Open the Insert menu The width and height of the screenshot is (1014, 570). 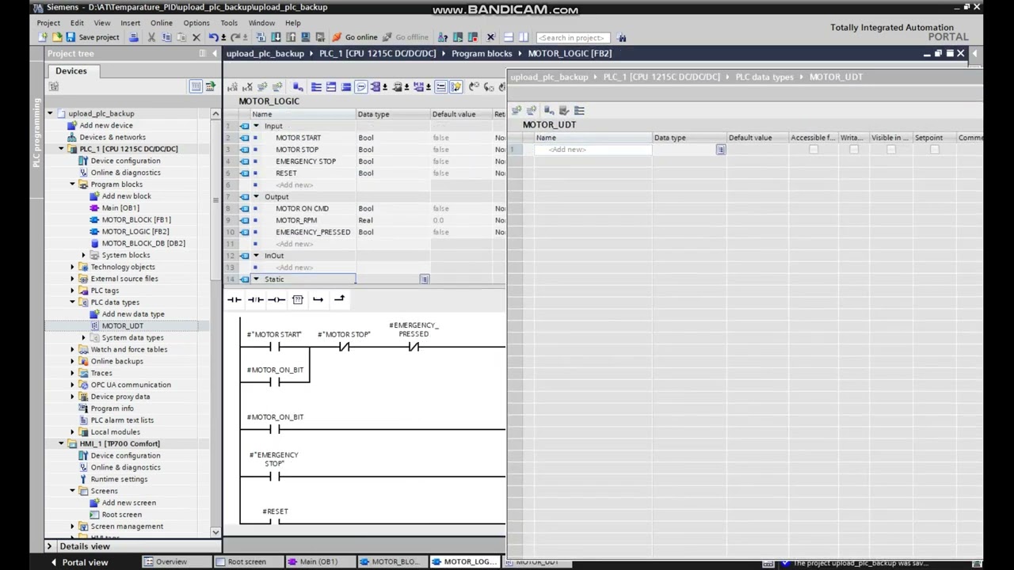(x=131, y=23)
